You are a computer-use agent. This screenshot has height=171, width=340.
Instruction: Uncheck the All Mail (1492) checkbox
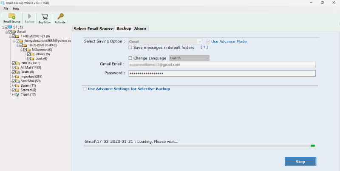(14, 68)
